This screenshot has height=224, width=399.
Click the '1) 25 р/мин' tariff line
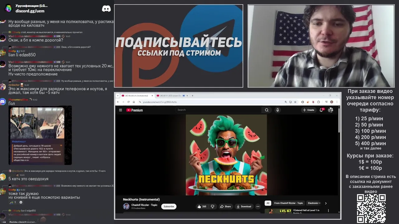tap(369, 119)
